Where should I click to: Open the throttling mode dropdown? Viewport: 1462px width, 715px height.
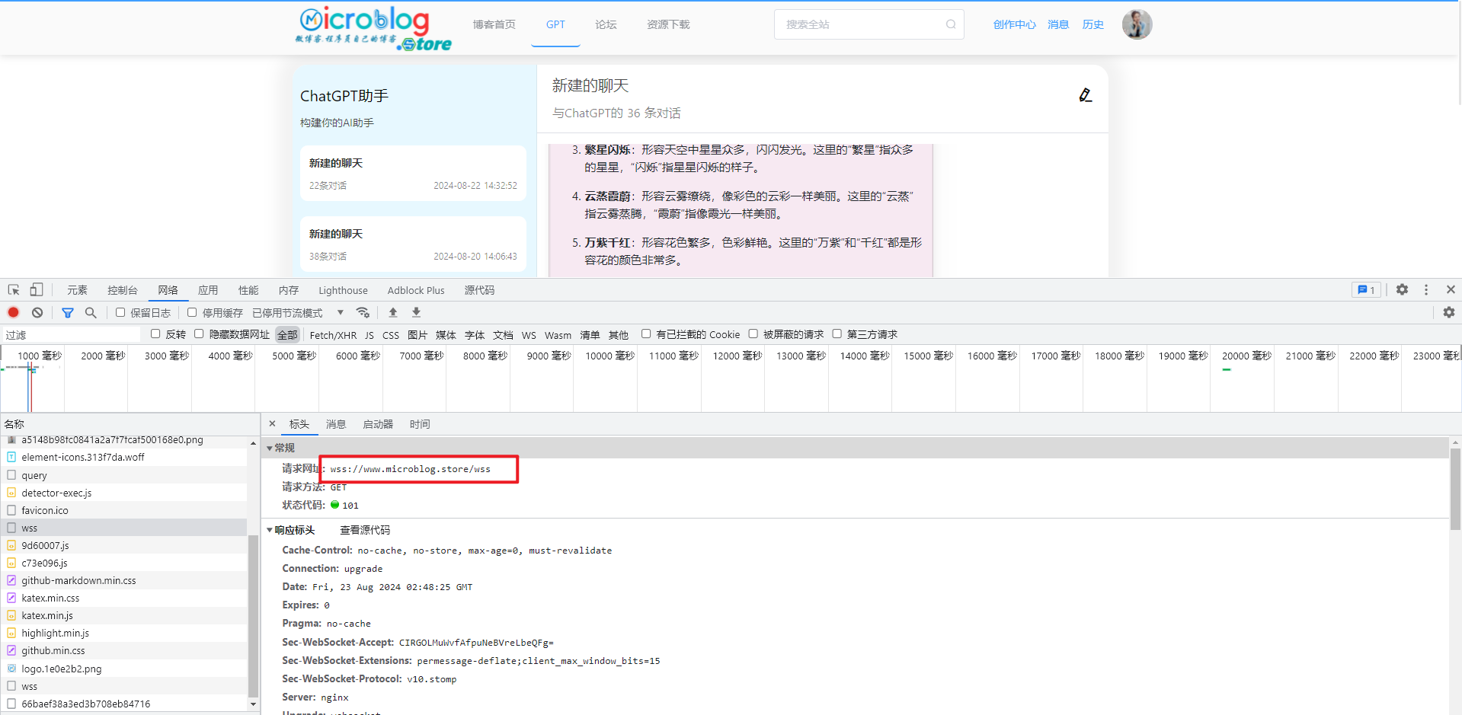(x=298, y=313)
